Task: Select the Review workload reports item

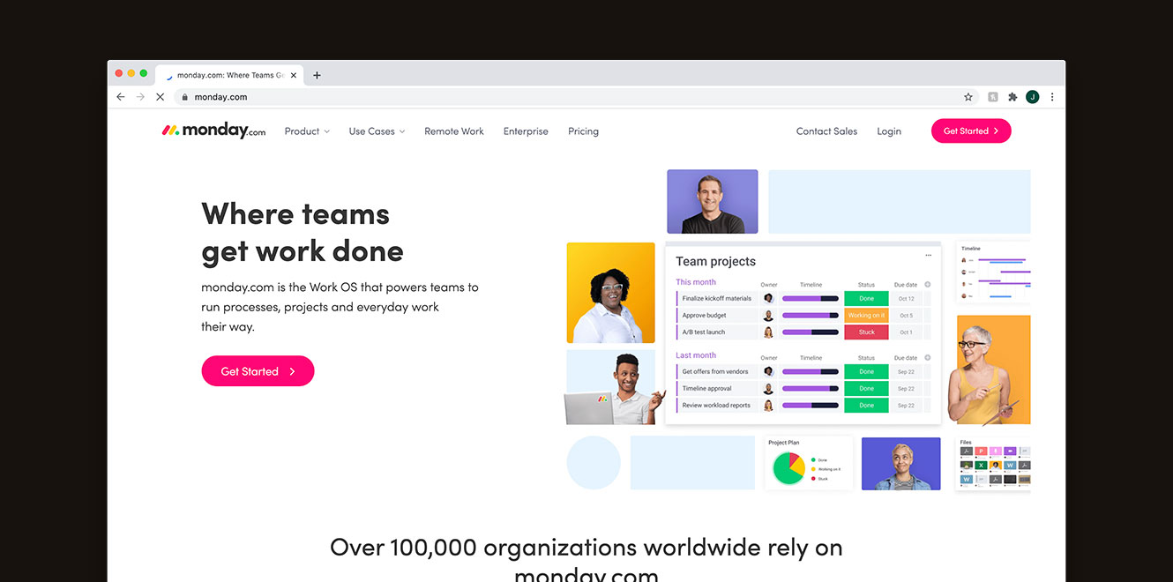Action: click(717, 406)
